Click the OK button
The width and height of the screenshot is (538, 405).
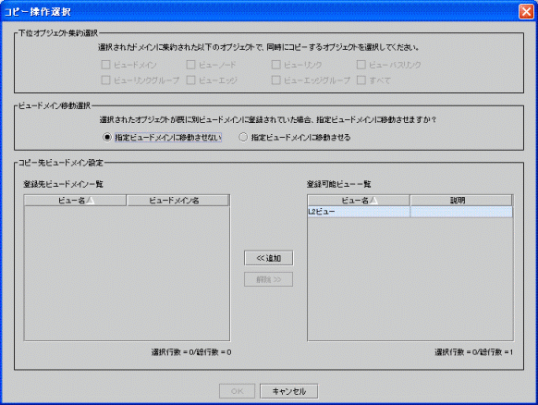(x=237, y=391)
